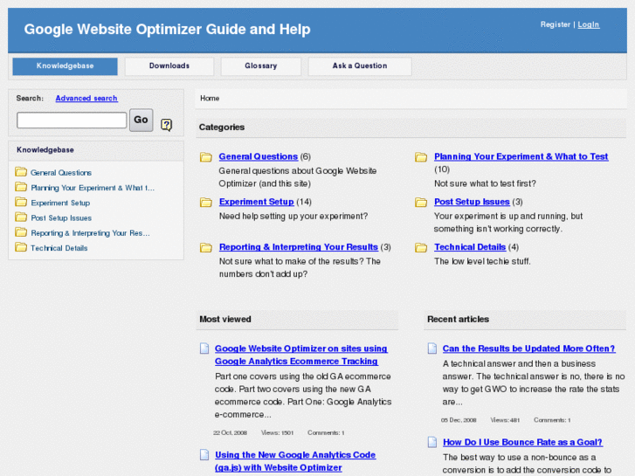The image size is (635, 476).
Task: Click the Most viewed section heading
Action: pyautogui.click(x=225, y=319)
